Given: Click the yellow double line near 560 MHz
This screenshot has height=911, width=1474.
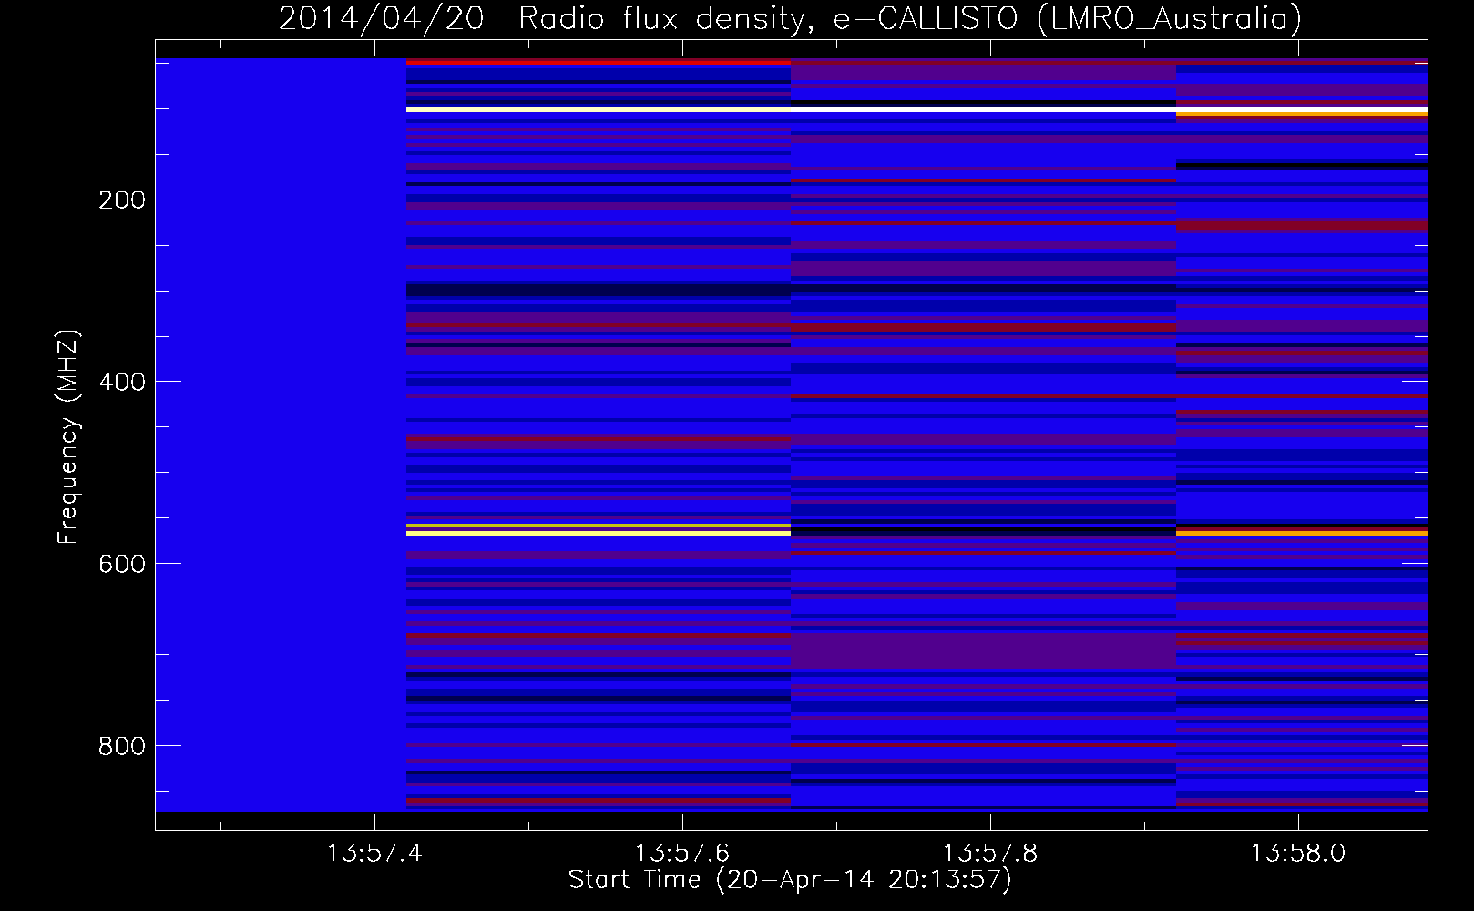Looking at the screenshot, I should [x=599, y=529].
